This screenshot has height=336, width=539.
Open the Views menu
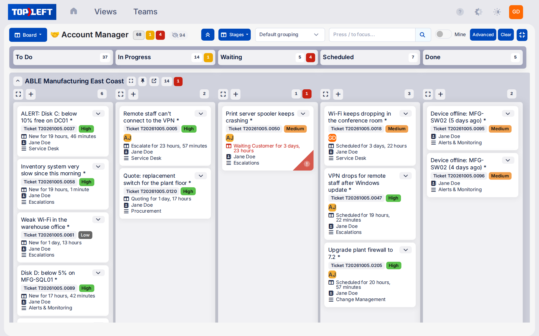[x=105, y=12]
